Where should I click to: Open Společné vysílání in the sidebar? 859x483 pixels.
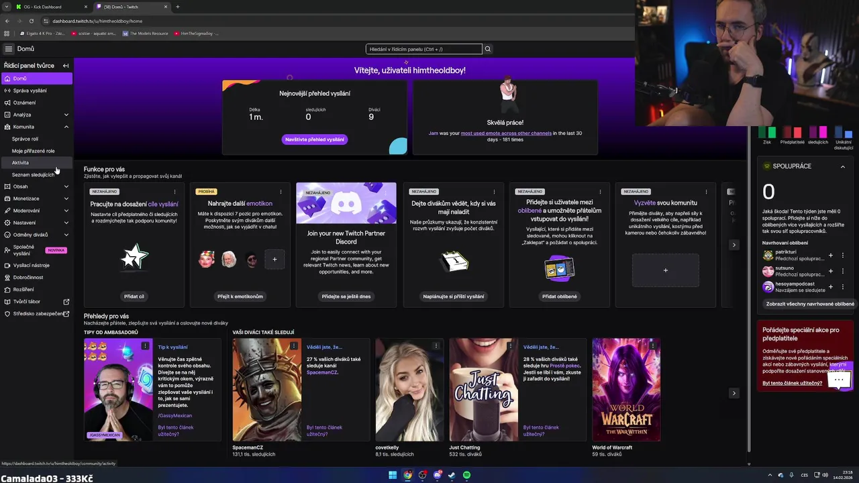click(36, 250)
